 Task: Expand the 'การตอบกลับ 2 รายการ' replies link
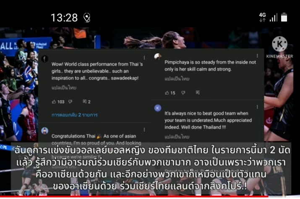coord(75,115)
